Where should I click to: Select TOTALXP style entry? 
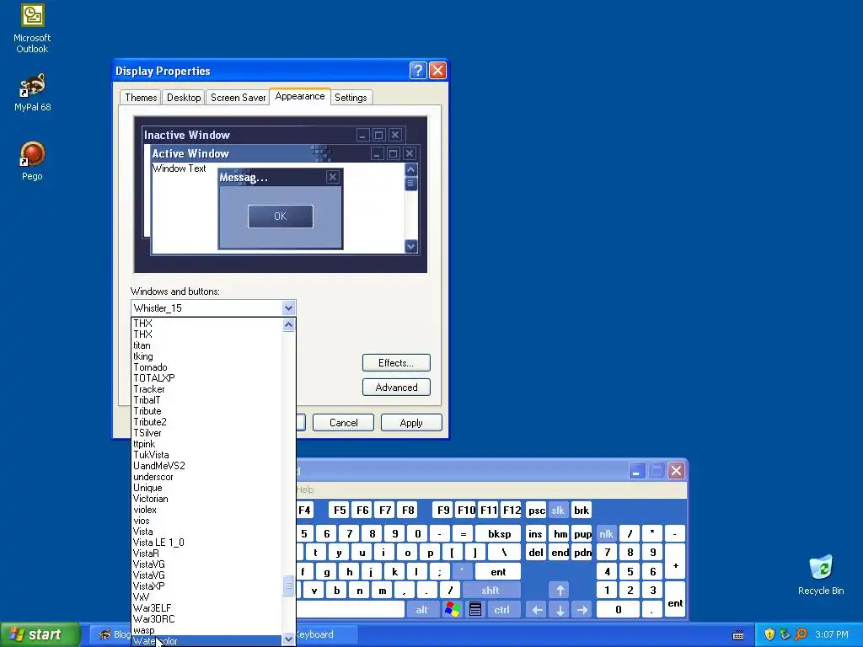click(206, 378)
